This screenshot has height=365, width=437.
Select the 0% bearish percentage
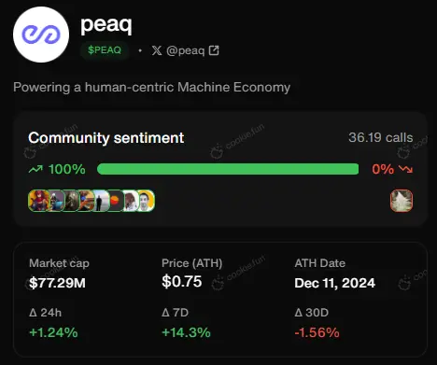click(x=383, y=169)
